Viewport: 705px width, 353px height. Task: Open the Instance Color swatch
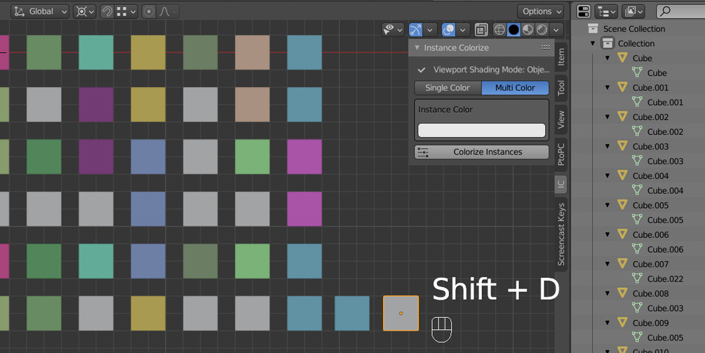pos(481,131)
